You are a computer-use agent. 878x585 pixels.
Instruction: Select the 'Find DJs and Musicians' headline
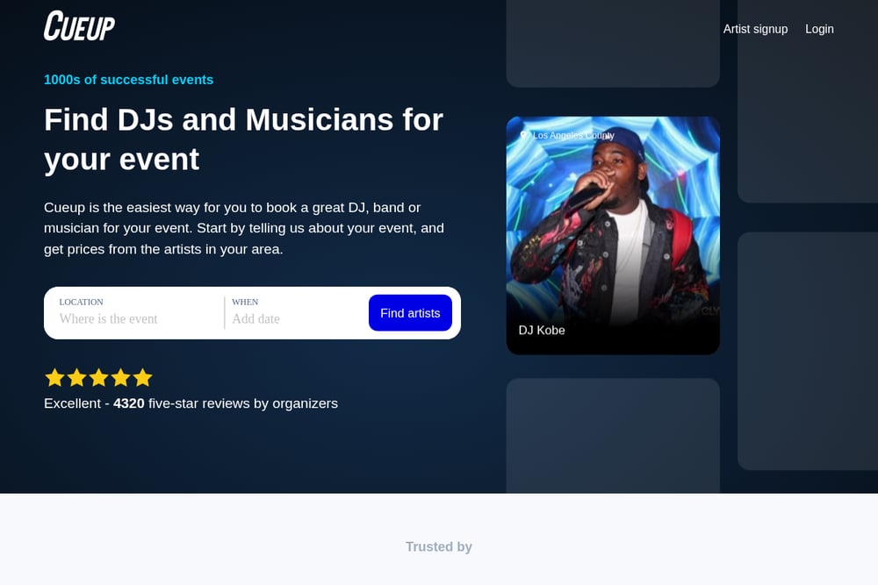(243, 139)
